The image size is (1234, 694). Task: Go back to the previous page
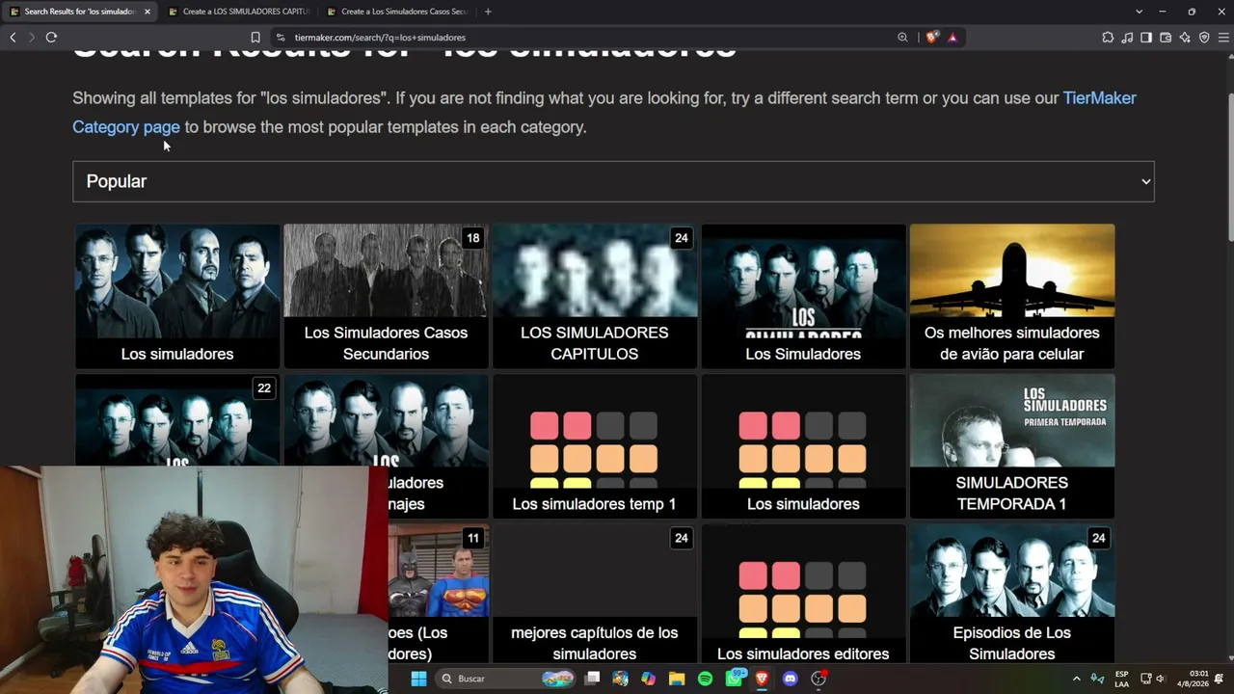(x=13, y=38)
